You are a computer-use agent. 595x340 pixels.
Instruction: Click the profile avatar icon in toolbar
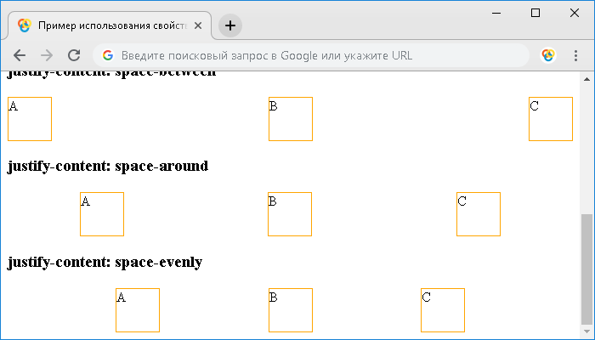[548, 55]
